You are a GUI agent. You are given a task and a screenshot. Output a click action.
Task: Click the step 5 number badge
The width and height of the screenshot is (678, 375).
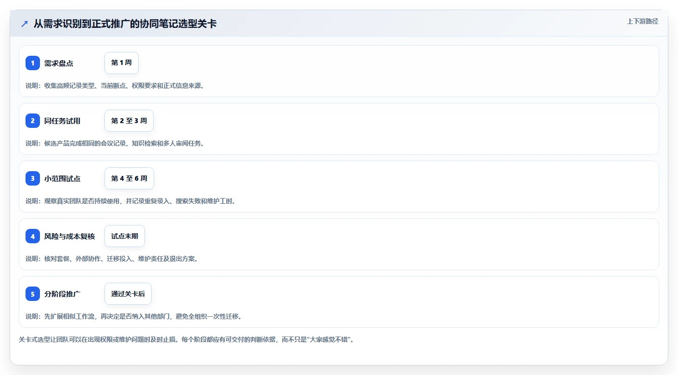tap(33, 294)
